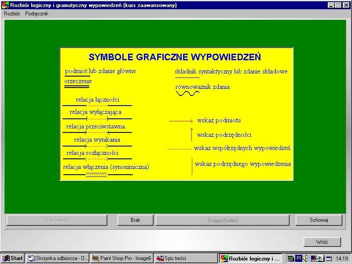Click the red 'wskaz podmiotu' arrow symbol
The image size is (352, 264).
181,121
